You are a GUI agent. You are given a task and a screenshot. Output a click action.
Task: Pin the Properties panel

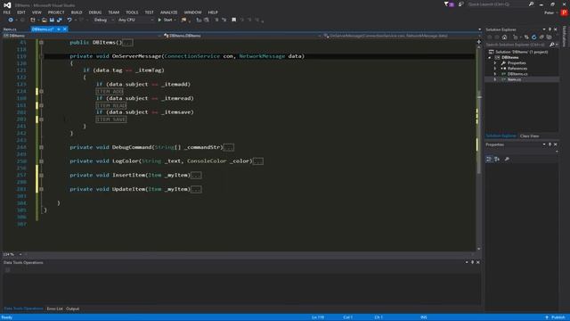coord(550,144)
